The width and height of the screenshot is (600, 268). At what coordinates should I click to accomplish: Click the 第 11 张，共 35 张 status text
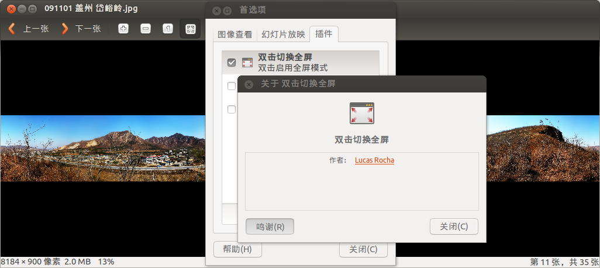tap(564, 262)
